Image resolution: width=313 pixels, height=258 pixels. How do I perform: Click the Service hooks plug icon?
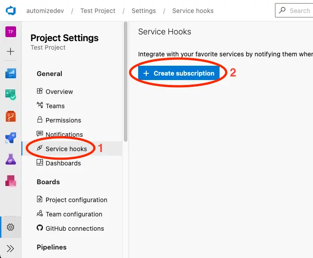(x=39, y=148)
